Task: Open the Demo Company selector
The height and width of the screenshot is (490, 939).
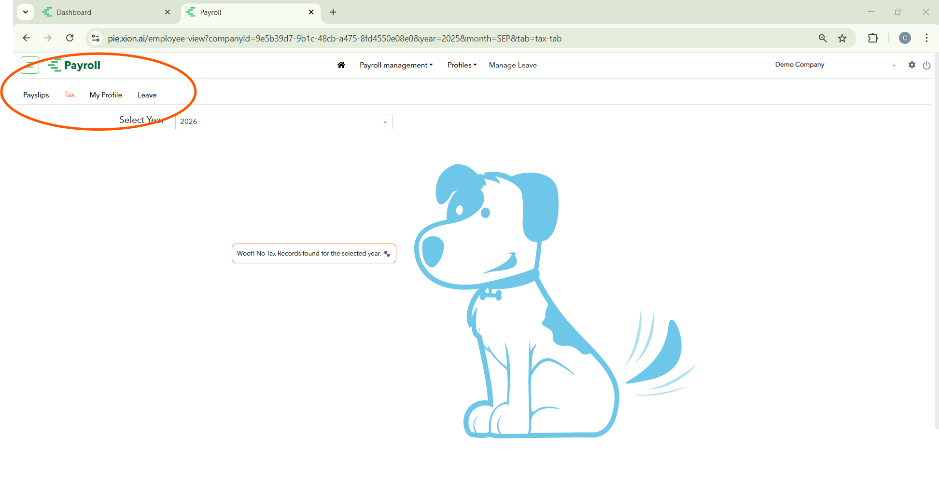Action: [x=834, y=65]
